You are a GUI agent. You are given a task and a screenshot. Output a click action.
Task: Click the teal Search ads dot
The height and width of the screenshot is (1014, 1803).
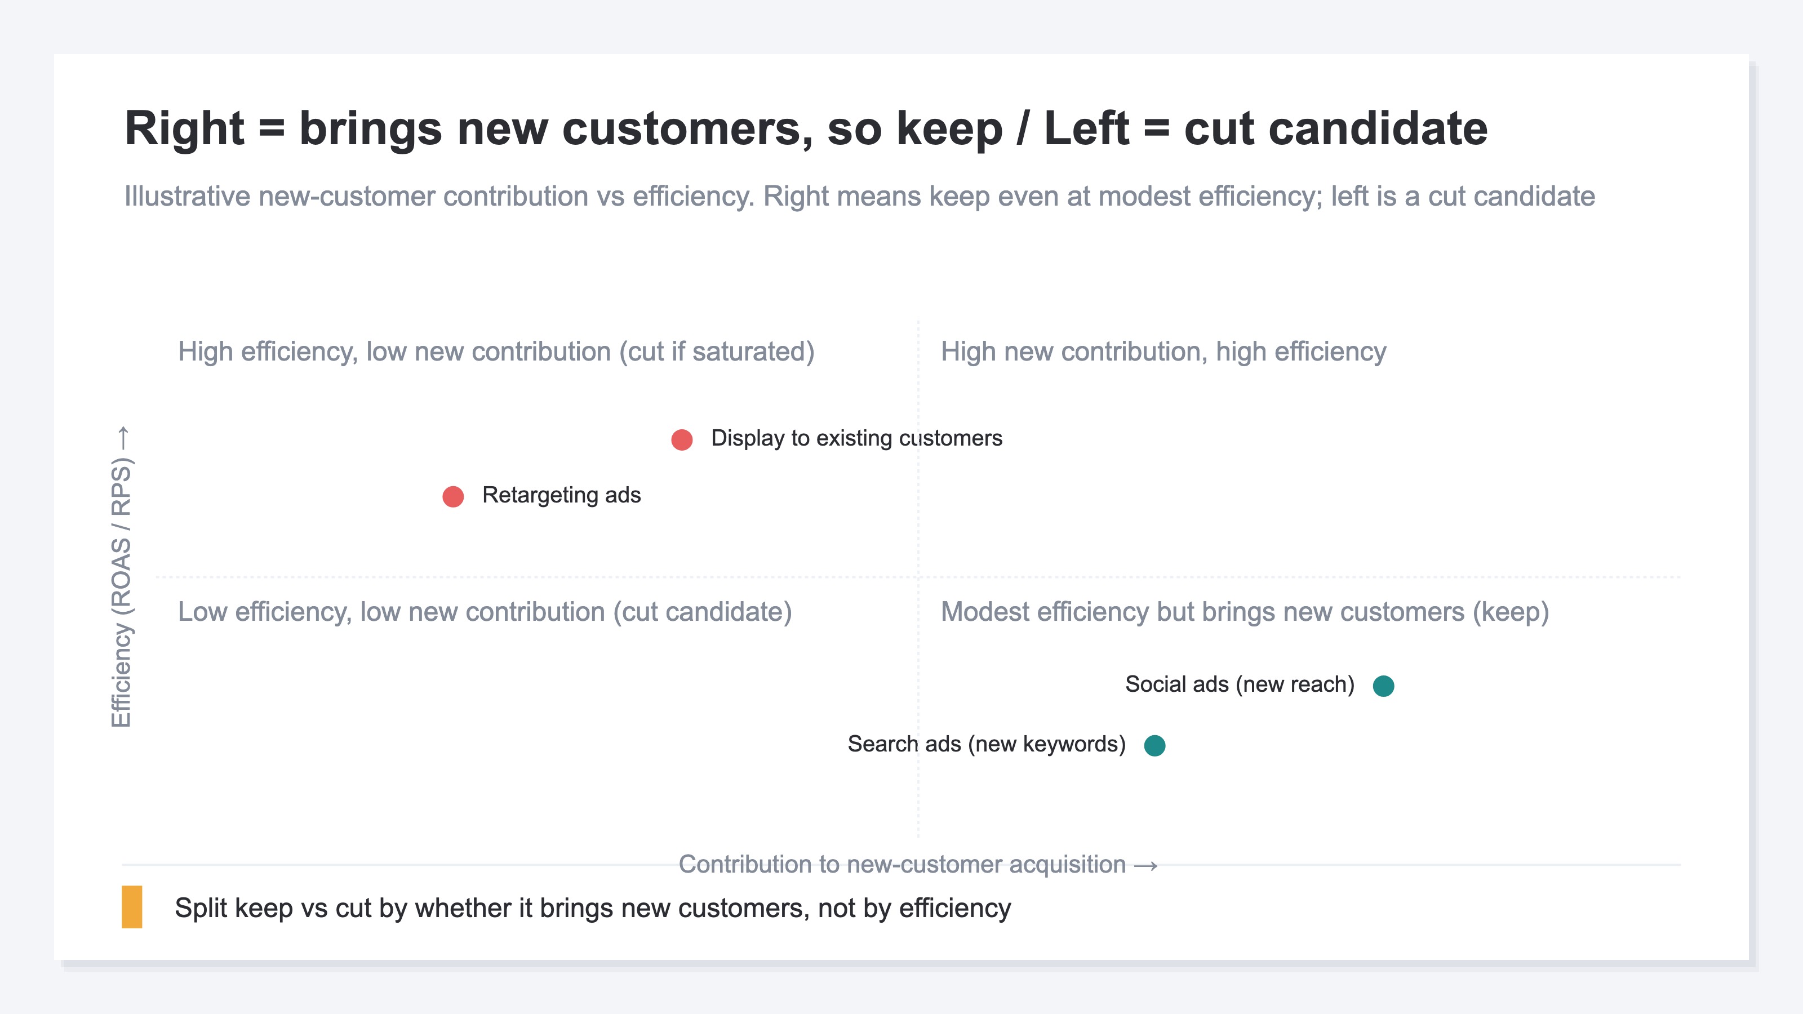[x=1154, y=745]
